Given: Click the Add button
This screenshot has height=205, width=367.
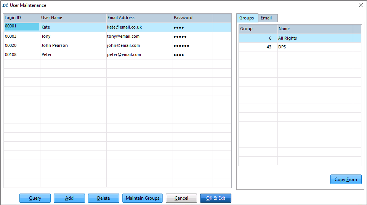Looking at the screenshot, I should coord(69,198).
